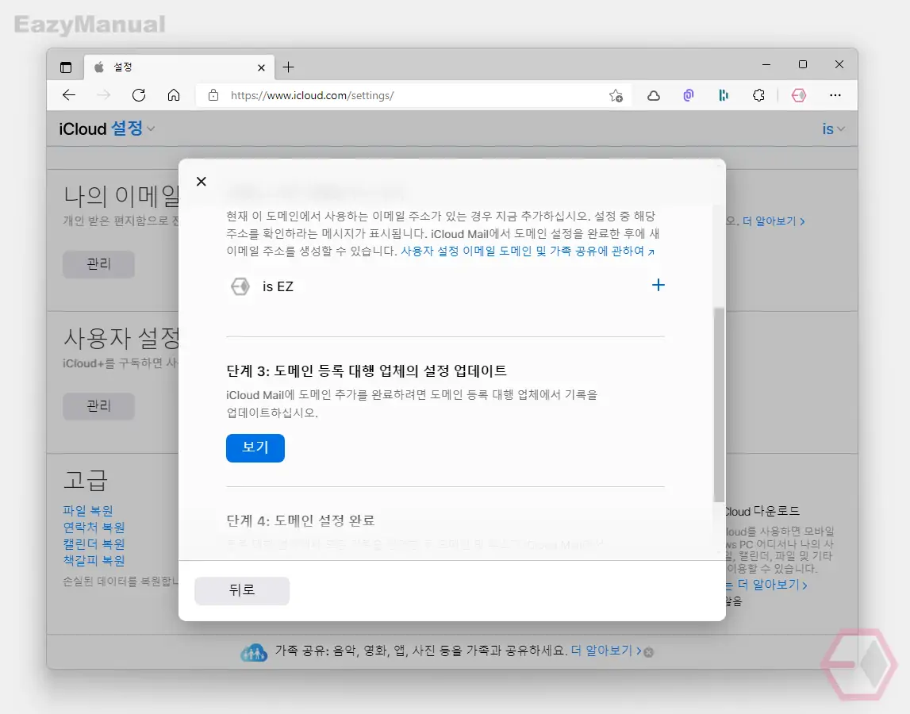This screenshot has width=910, height=714.
Task: Click the family sharing cloud icon
Action: click(x=254, y=652)
